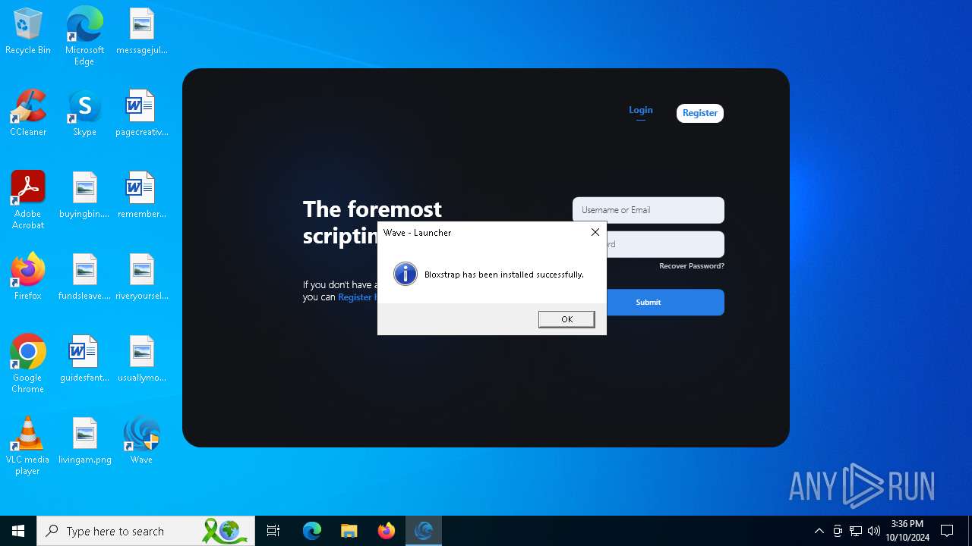
Task: Select the messagejul image file icon
Action: point(141,32)
